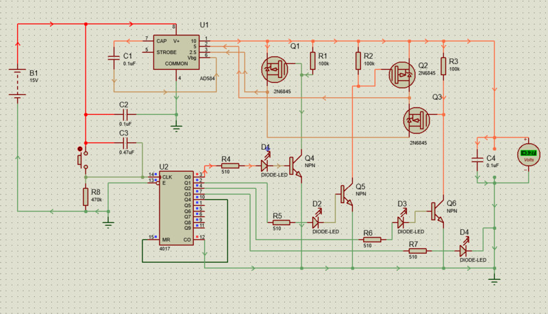Image resolution: width=548 pixels, height=314 pixels.
Task: Select the Q4 NPN transistor
Action: pyautogui.click(x=295, y=166)
